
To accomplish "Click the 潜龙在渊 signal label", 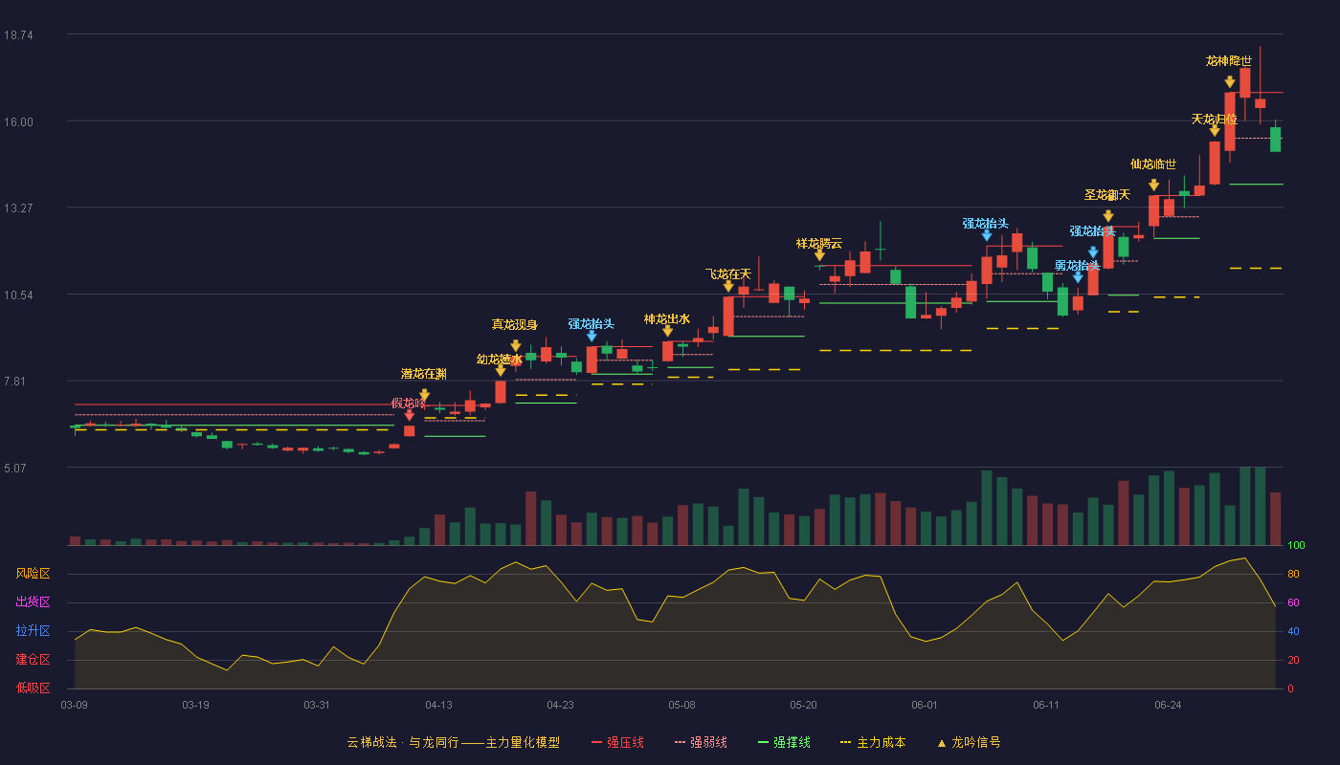I will (x=424, y=374).
